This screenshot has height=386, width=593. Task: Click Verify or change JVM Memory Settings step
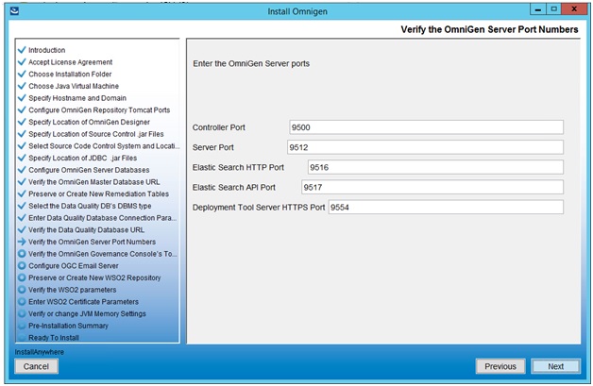click(x=88, y=313)
